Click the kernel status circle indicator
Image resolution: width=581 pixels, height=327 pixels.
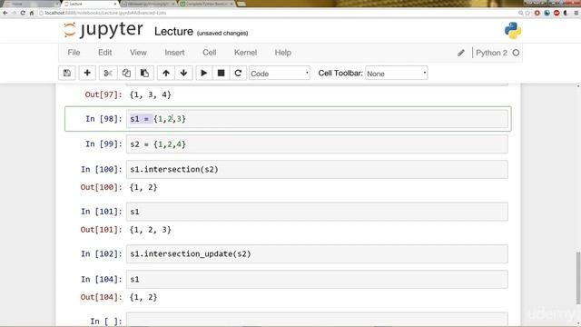516,53
